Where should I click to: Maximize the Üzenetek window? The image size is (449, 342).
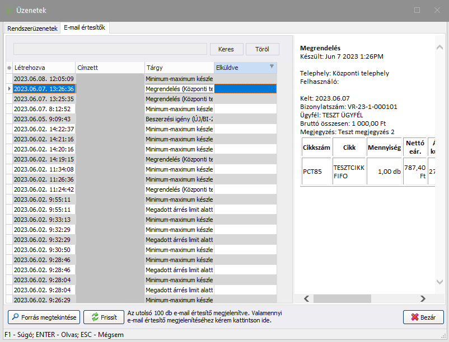(417, 10)
